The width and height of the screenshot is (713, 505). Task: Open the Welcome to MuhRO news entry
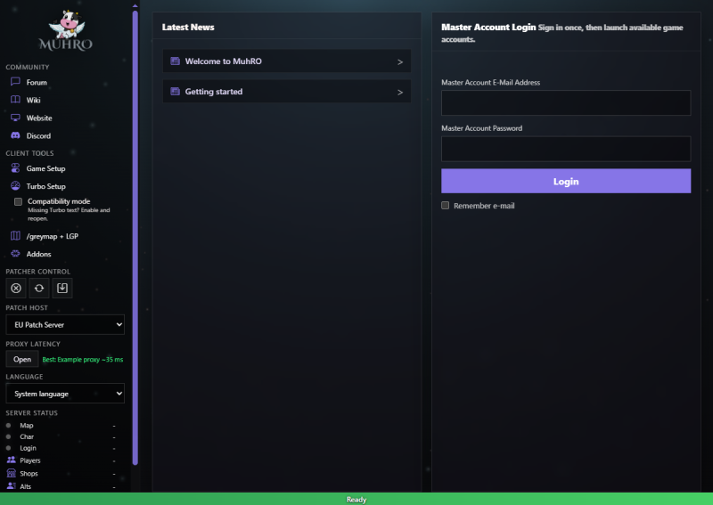tap(286, 61)
